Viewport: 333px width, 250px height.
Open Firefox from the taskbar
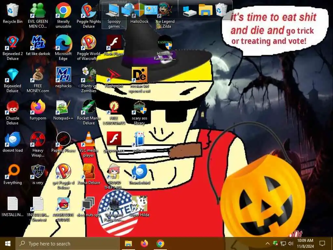click(x=144, y=243)
